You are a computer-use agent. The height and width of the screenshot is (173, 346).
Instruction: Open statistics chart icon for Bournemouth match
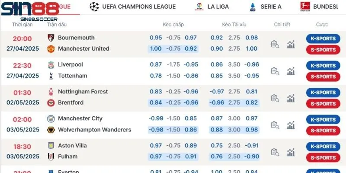tap(291, 44)
